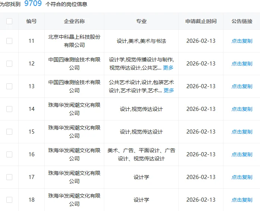This screenshot has width=260, height=211.
Task: Click 点击复制 in row 13
Action: point(242,86)
